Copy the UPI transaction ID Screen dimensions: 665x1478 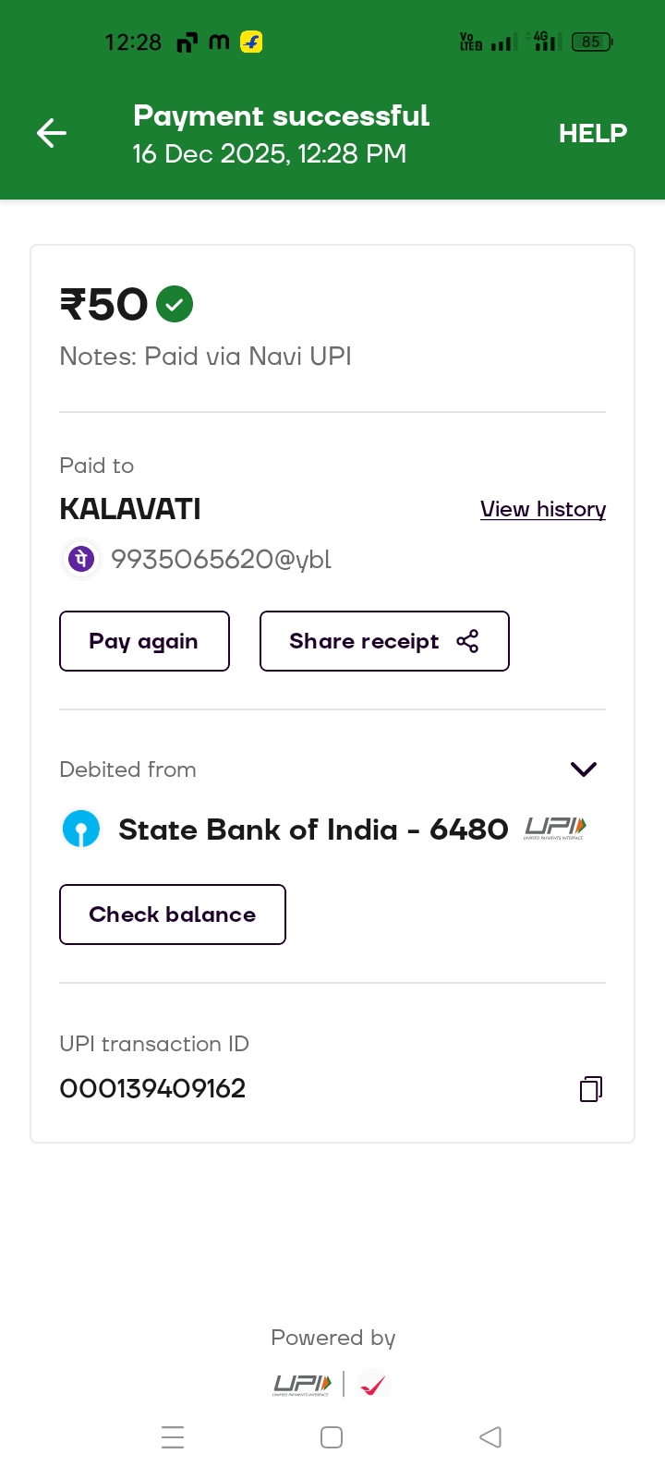[591, 1089]
